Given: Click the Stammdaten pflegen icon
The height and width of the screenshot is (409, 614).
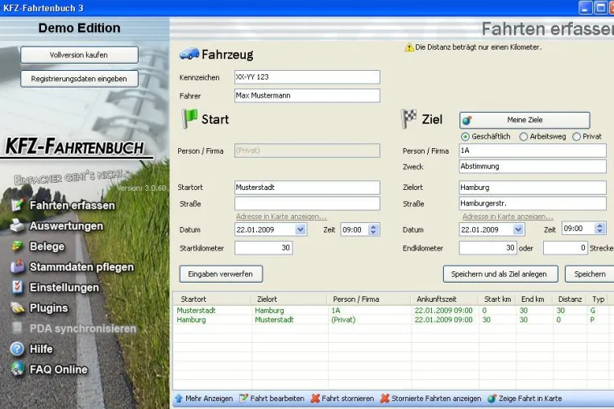Looking at the screenshot, I should [x=17, y=266].
